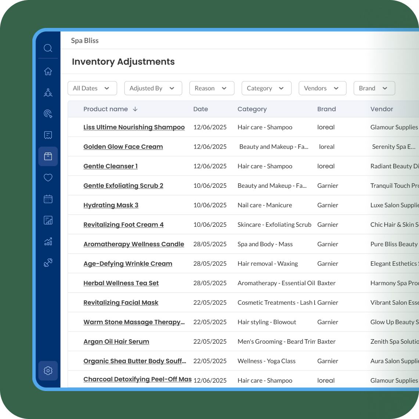
Task: Click the Vendor column header
Action: pyautogui.click(x=382, y=109)
